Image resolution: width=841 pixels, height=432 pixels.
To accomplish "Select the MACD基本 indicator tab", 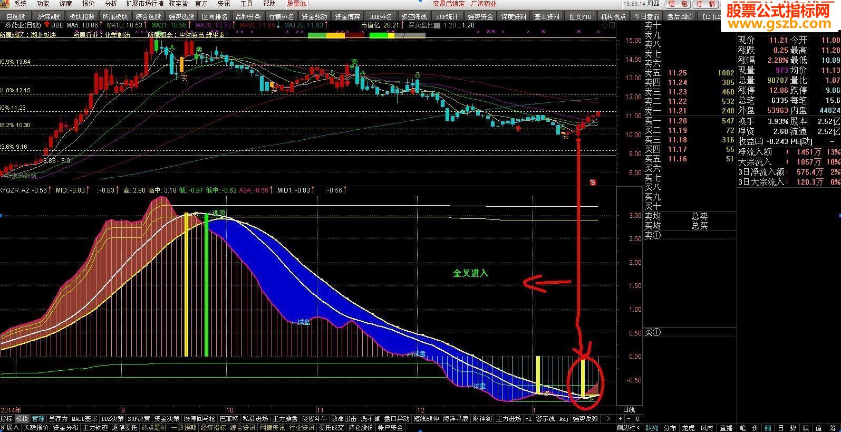I will [84, 419].
